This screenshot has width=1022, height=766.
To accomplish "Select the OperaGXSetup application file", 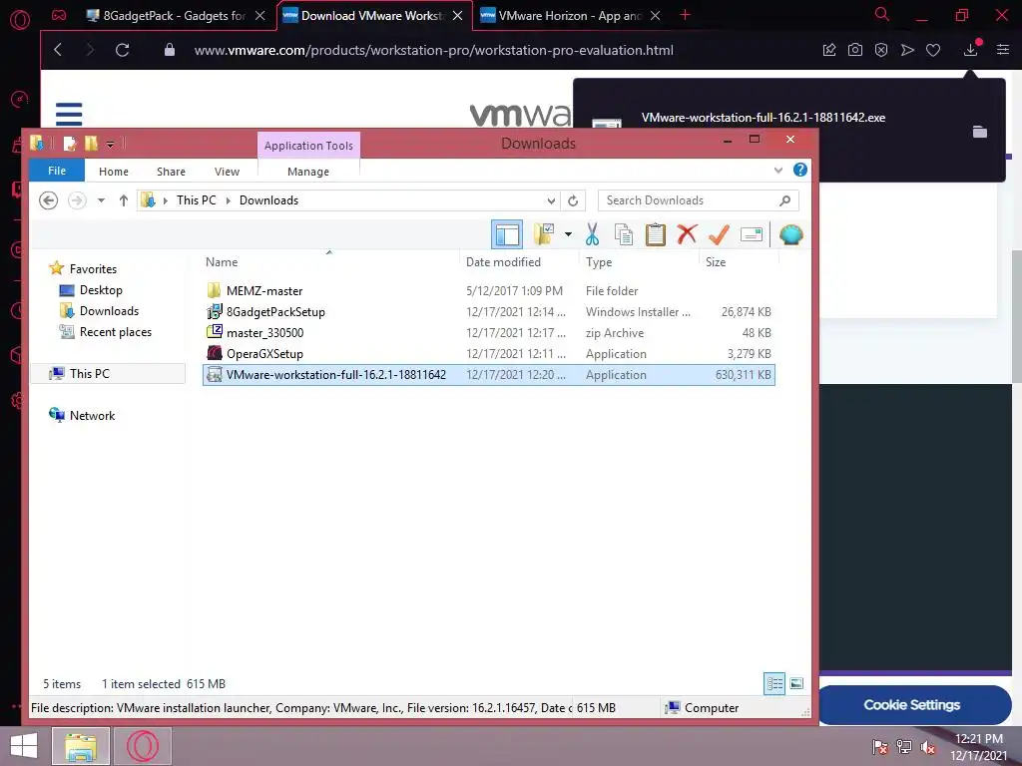I will pos(264,354).
